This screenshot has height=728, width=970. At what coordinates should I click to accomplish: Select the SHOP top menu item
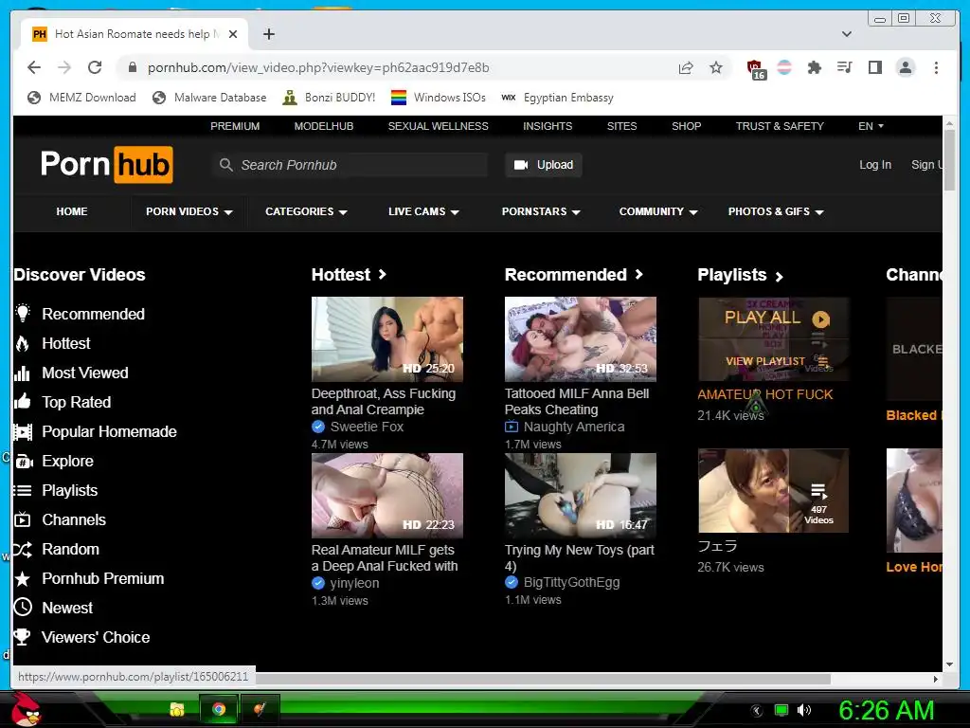pyautogui.click(x=686, y=126)
